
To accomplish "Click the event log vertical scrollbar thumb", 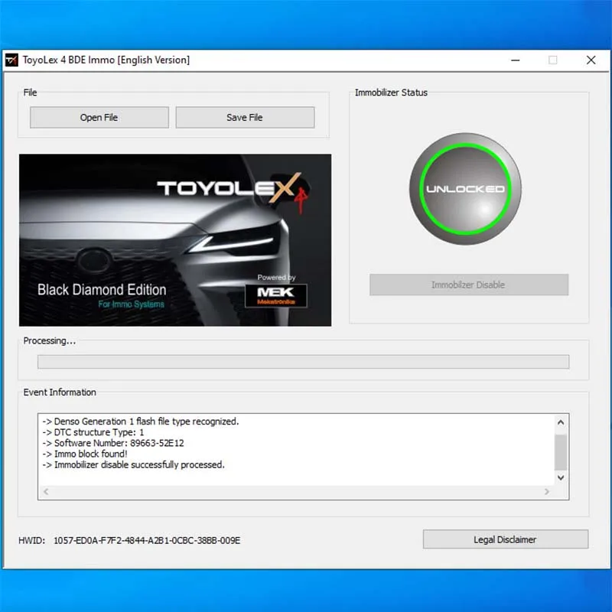I will (560, 451).
